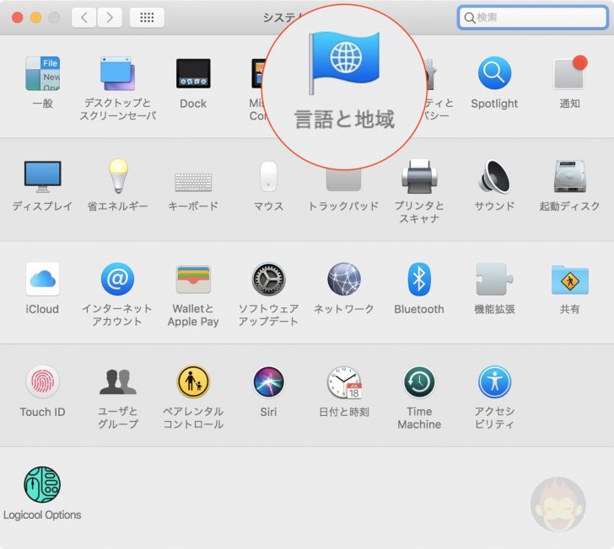Open ネットワーク (Network) preferences
614x549 pixels.
pos(344,280)
